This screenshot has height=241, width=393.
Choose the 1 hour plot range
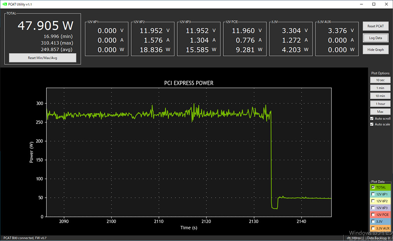tap(380, 104)
